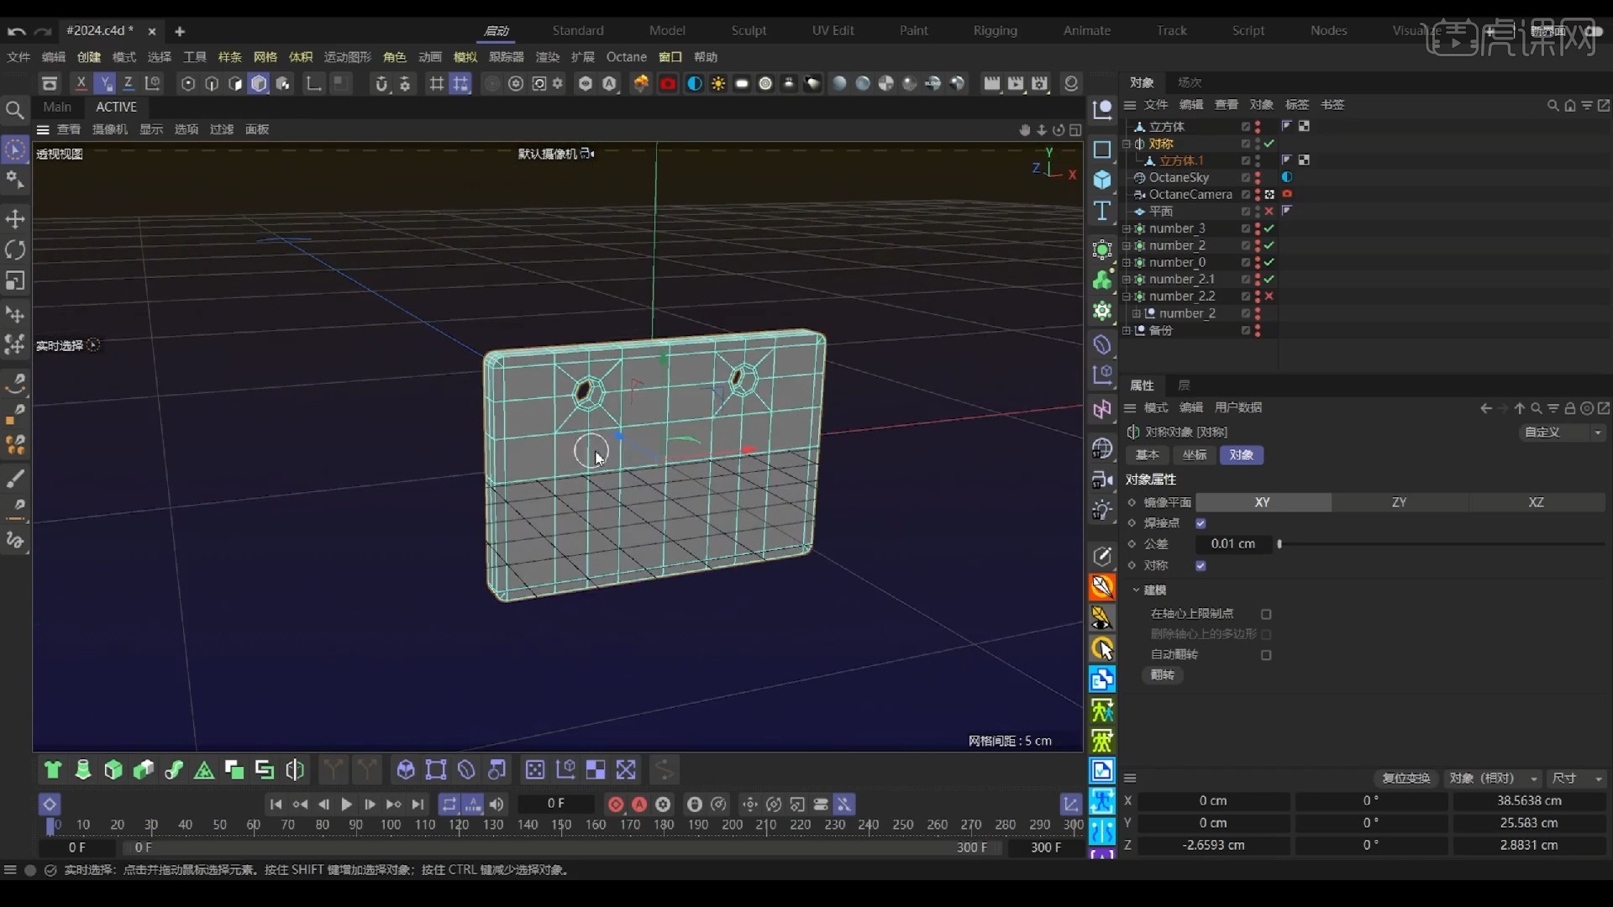Click the red record keyframe button
The height and width of the screenshot is (907, 1613).
pyautogui.click(x=616, y=804)
